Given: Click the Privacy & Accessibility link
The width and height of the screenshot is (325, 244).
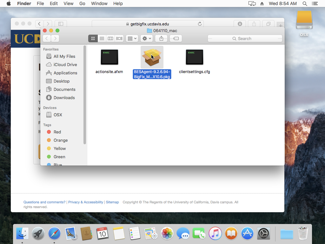Looking at the screenshot, I should (x=86, y=202).
